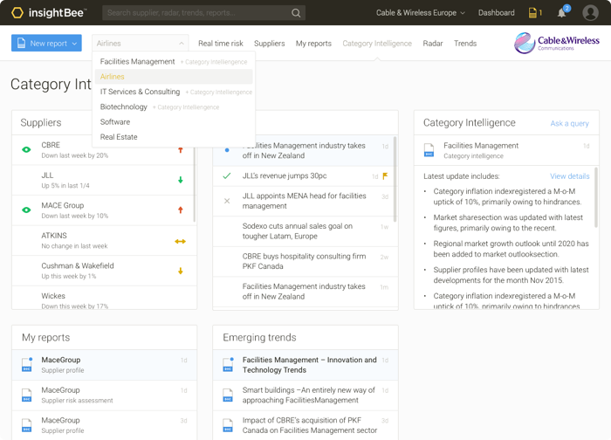Open notifications bell icon
The width and height of the screenshot is (611, 440).
[x=561, y=13]
